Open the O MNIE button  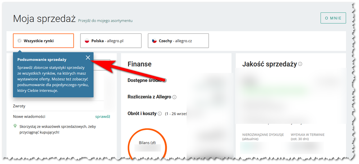click(333, 18)
